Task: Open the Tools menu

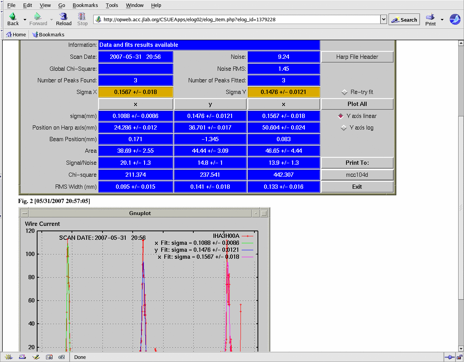Action: (112, 5)
